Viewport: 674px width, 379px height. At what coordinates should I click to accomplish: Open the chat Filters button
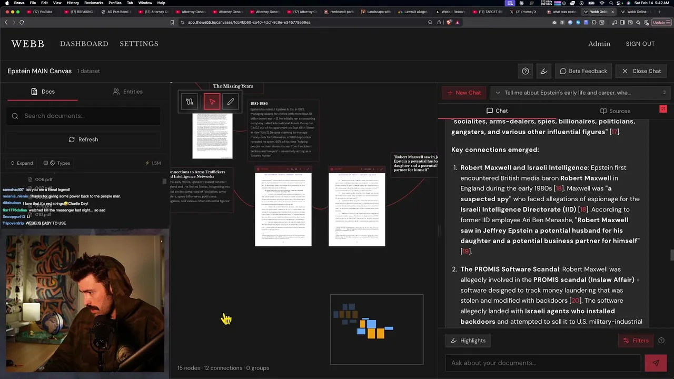pyautogui.click(x=636, y=341)
